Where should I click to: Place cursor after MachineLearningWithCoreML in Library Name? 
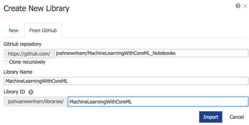coord(68,81)
